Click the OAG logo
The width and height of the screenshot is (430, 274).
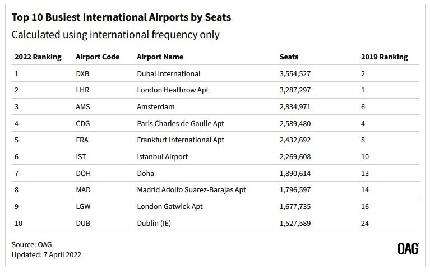tap(408, 249)
